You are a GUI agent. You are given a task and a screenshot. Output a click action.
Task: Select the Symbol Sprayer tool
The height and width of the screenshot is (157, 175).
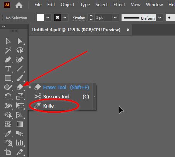pyautogui.click(x=8, y=143)
